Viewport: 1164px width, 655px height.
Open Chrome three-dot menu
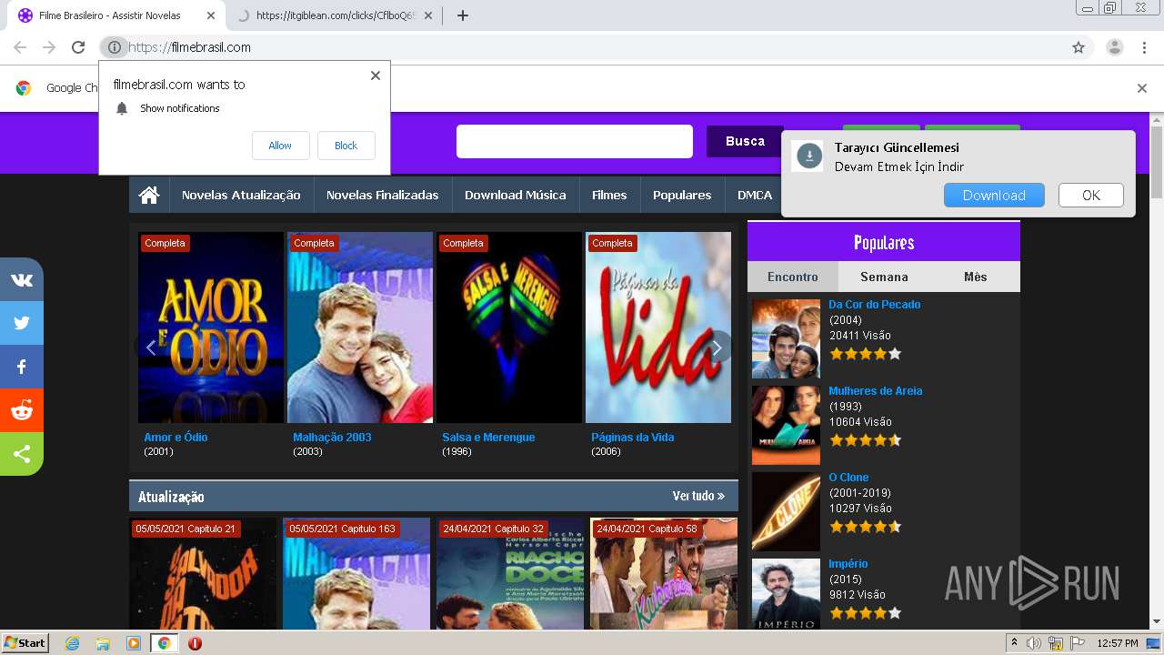coord(1145,47)
